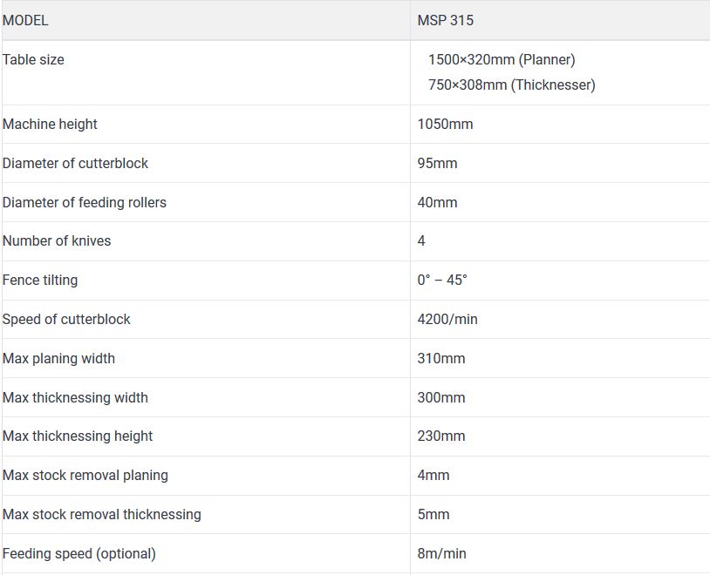
Task: Click the 1050mm machine height value
Action: (445, 124)
